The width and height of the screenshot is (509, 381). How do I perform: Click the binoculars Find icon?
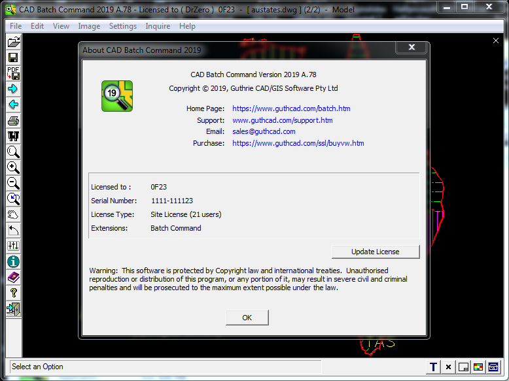coord(14,136)
